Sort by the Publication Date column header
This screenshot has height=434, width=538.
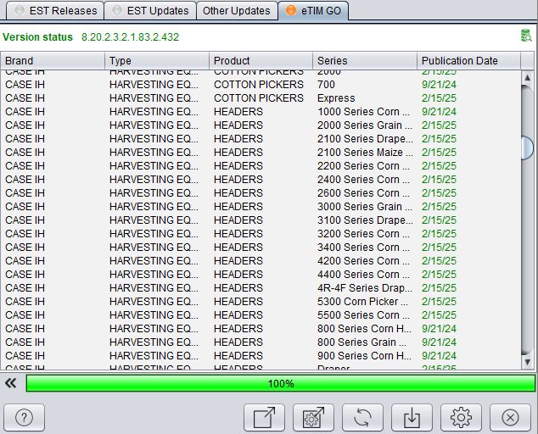click(x=468, y=61)
